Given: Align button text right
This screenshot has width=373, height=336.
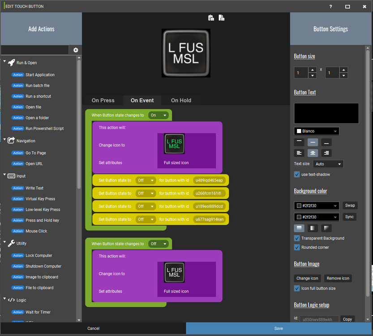Looking at the screenshot, I should tap(326, 153).
